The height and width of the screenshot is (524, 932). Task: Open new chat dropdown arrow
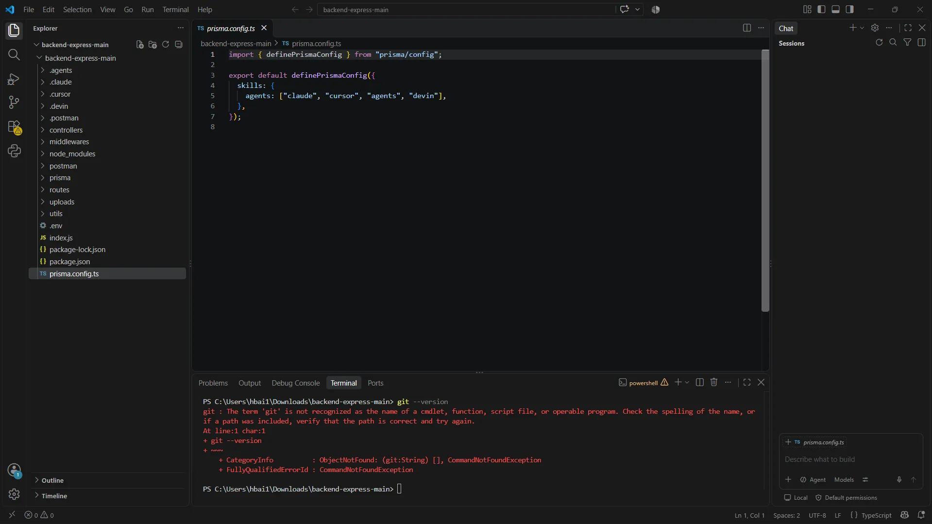coord(862,28)
